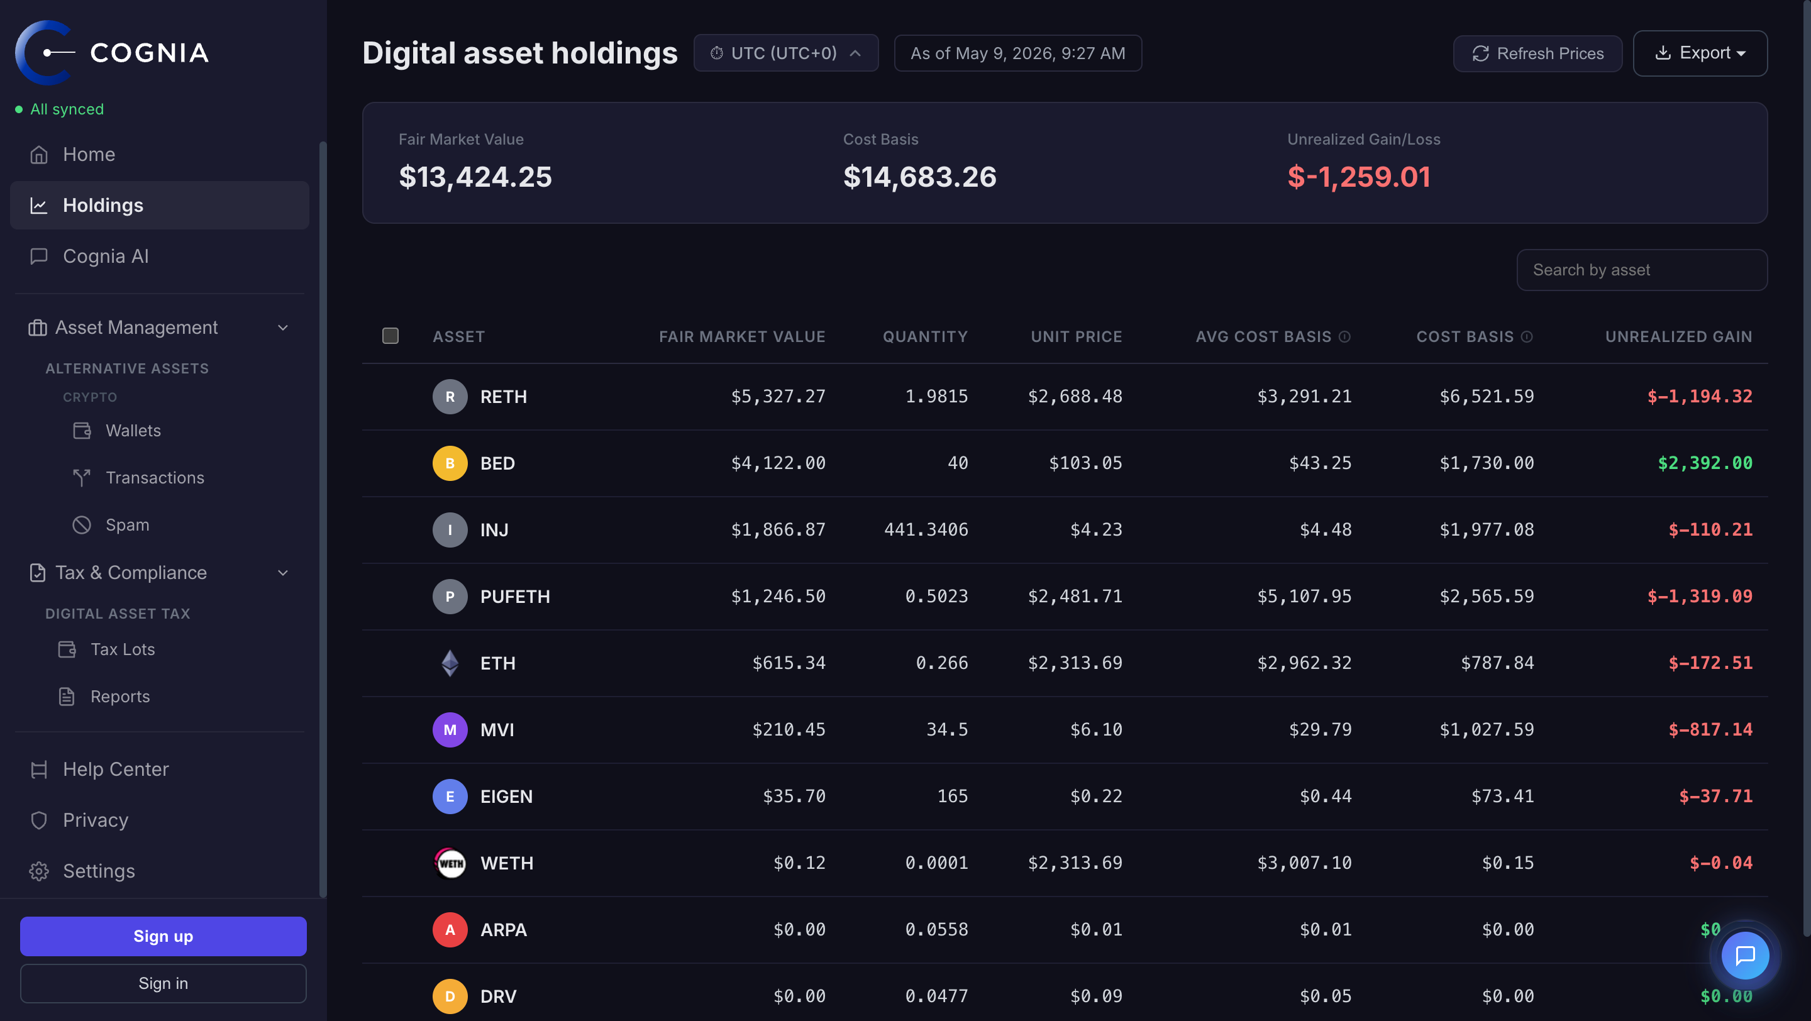Click the Sign in button
Image resolution: width=1811 pixels, height=1021 pixels.
tap(163, 984)
